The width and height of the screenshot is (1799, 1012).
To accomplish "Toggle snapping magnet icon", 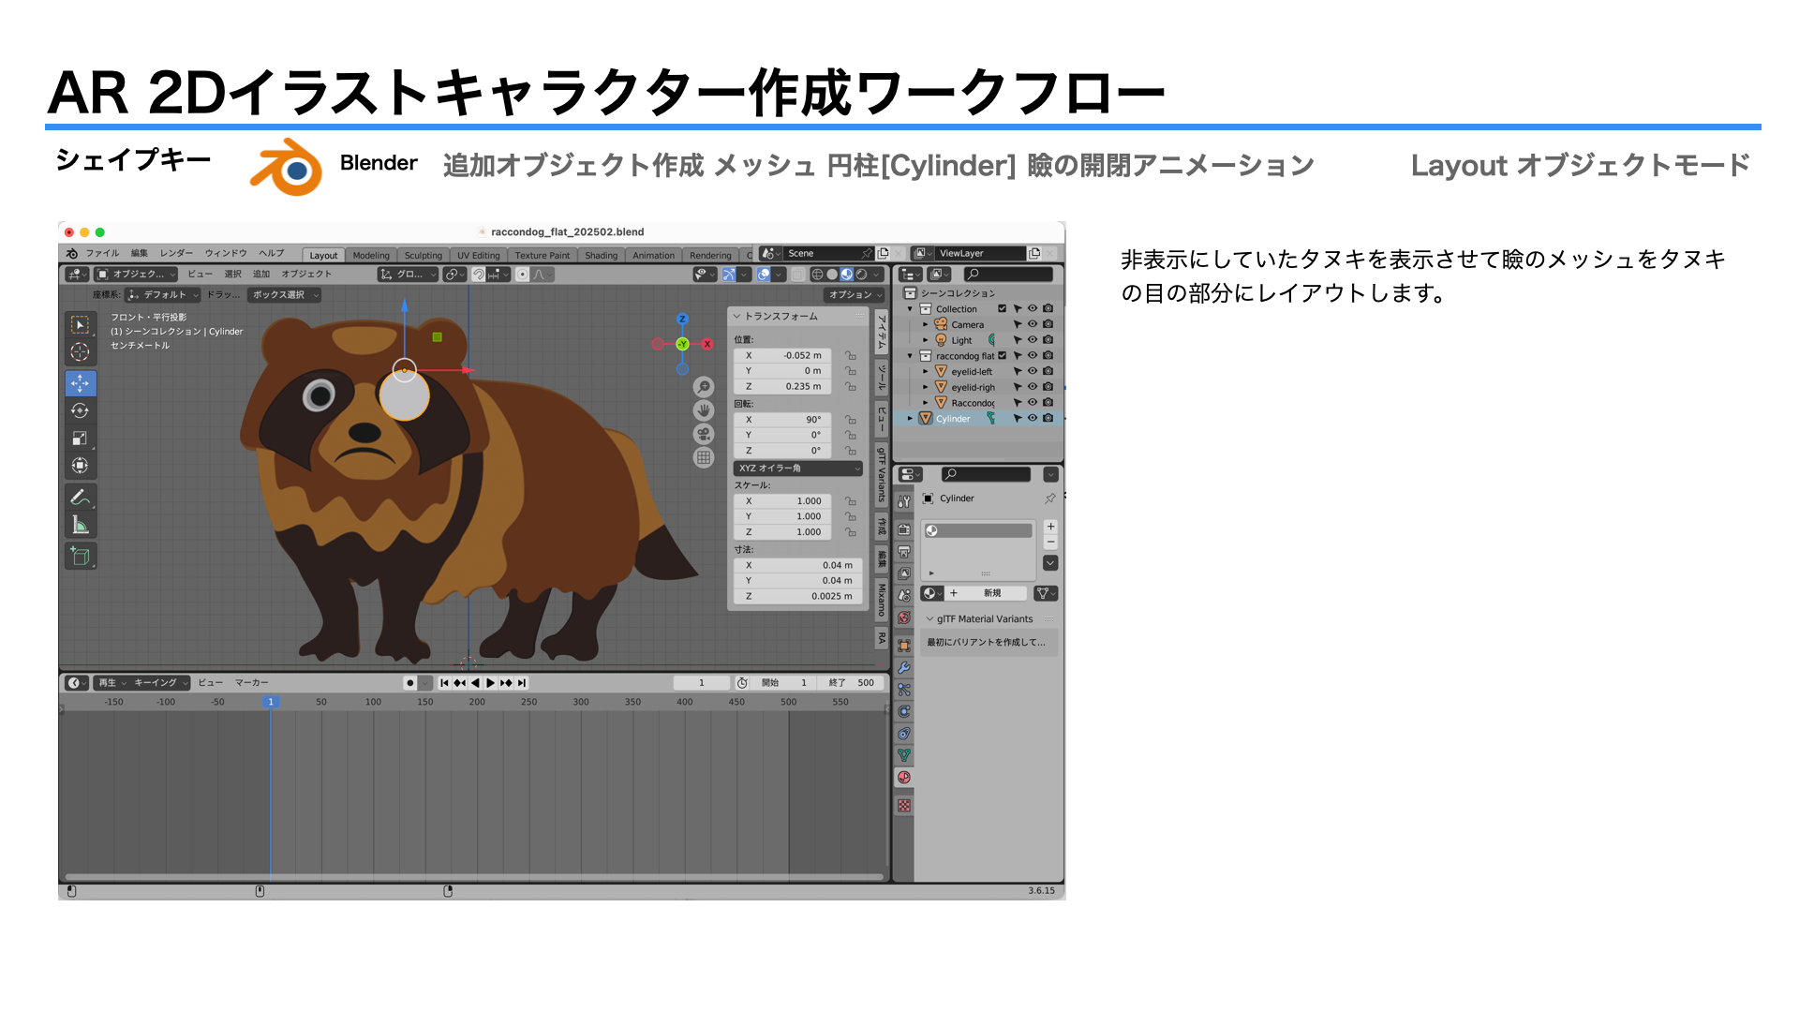I will [x=478, y=275].
